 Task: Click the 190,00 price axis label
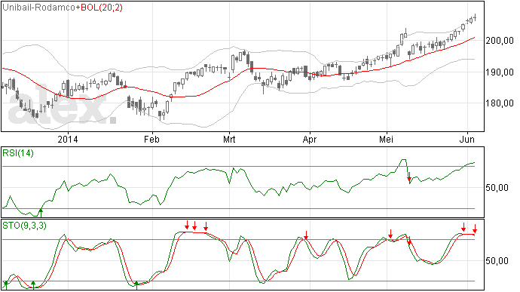coord(500,72)
